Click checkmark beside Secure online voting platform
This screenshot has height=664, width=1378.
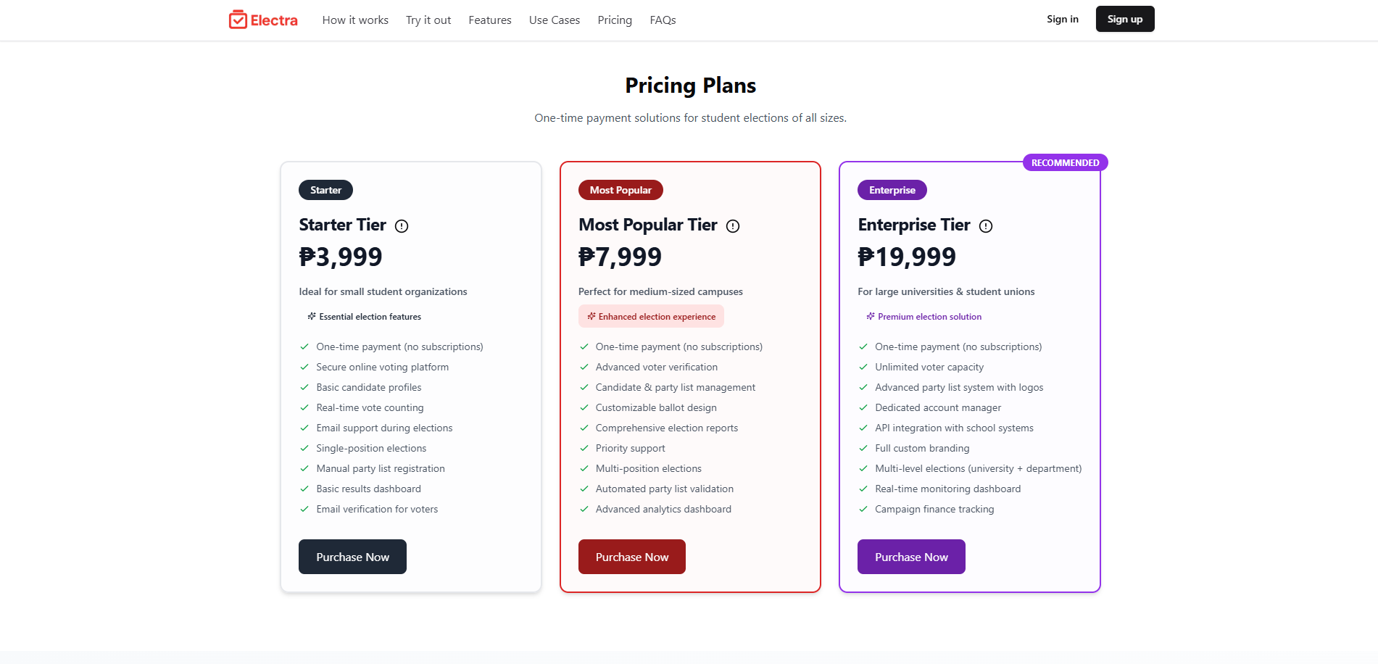pos(304,368)
